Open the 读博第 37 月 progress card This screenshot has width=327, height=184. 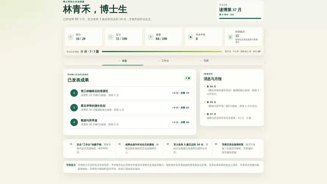click(x=240, y=11)
